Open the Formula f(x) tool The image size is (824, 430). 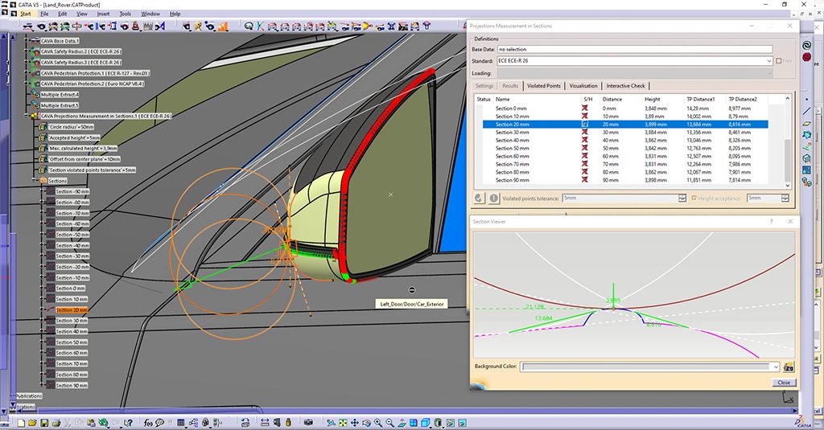coord(148,423)
